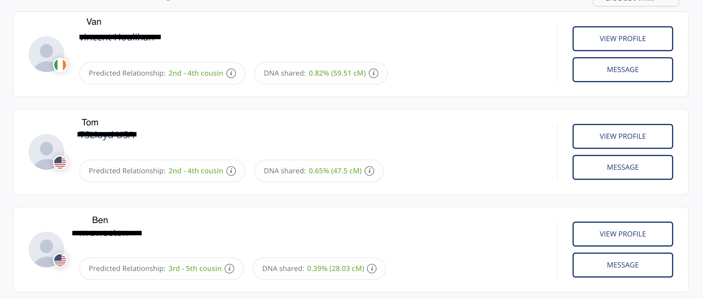Click Ben's profile avatar thumbnail
This screenshot has height=299, width=703.
(x=46, y=250)
